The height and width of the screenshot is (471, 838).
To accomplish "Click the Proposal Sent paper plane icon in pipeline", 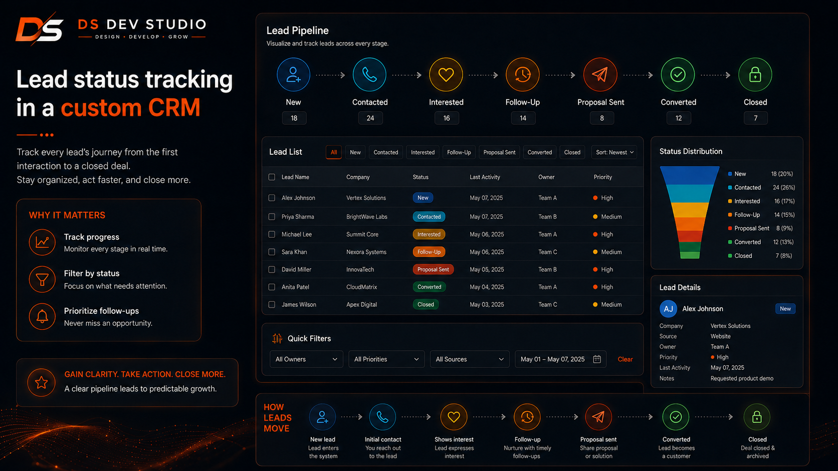I will (600, 75).
